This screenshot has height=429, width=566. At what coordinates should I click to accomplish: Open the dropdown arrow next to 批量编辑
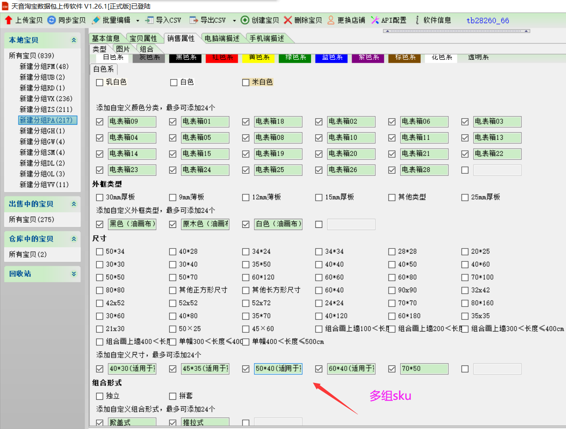click(x=138, y=21)
